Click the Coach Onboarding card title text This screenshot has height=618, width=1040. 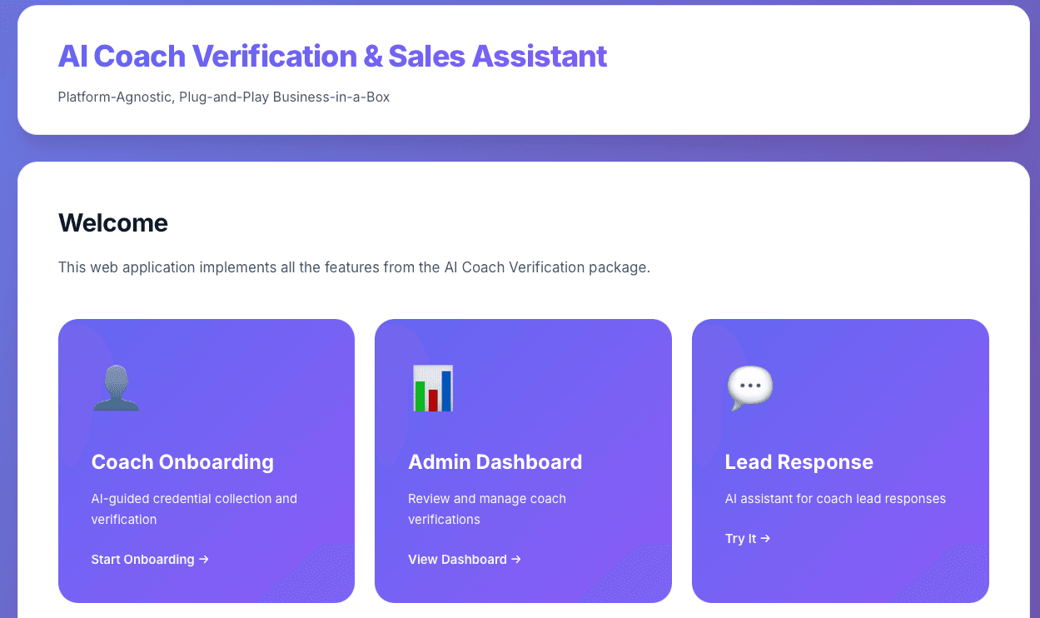click(182, 461)
